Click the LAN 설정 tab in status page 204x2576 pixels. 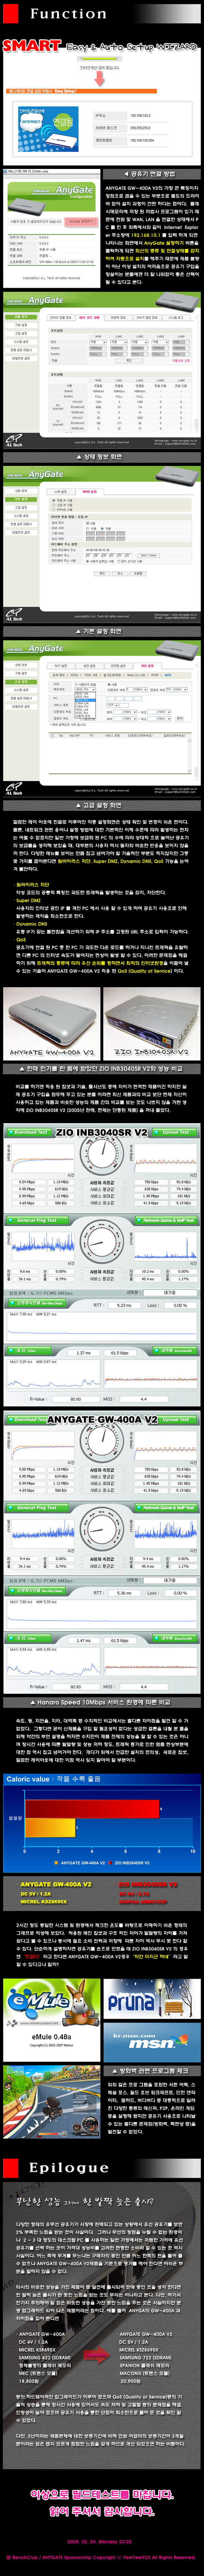coord(62,492)
